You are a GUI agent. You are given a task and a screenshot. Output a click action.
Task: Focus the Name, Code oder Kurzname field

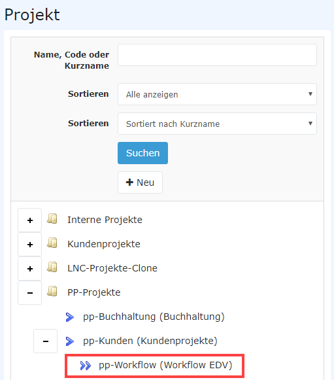[217, 55]
